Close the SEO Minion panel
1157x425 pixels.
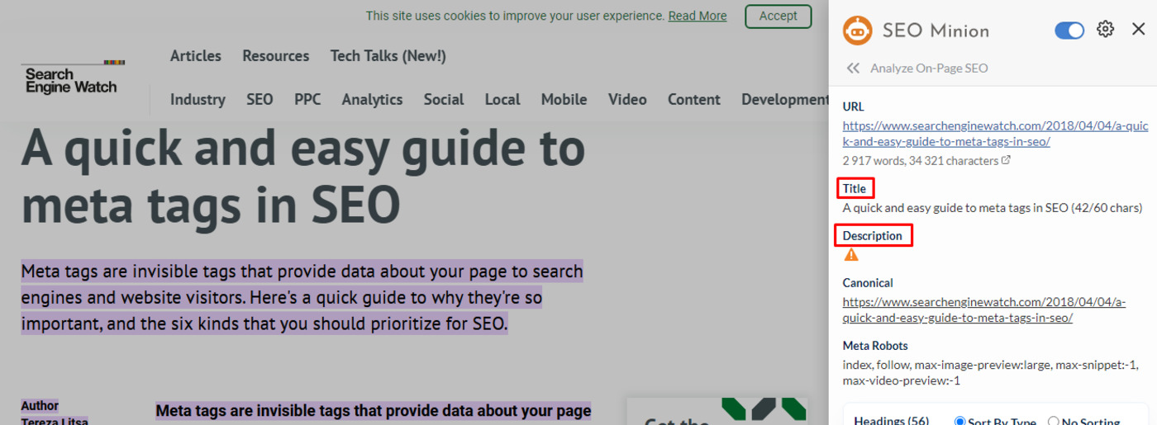pyautogui.click(x=1138, y=30)
